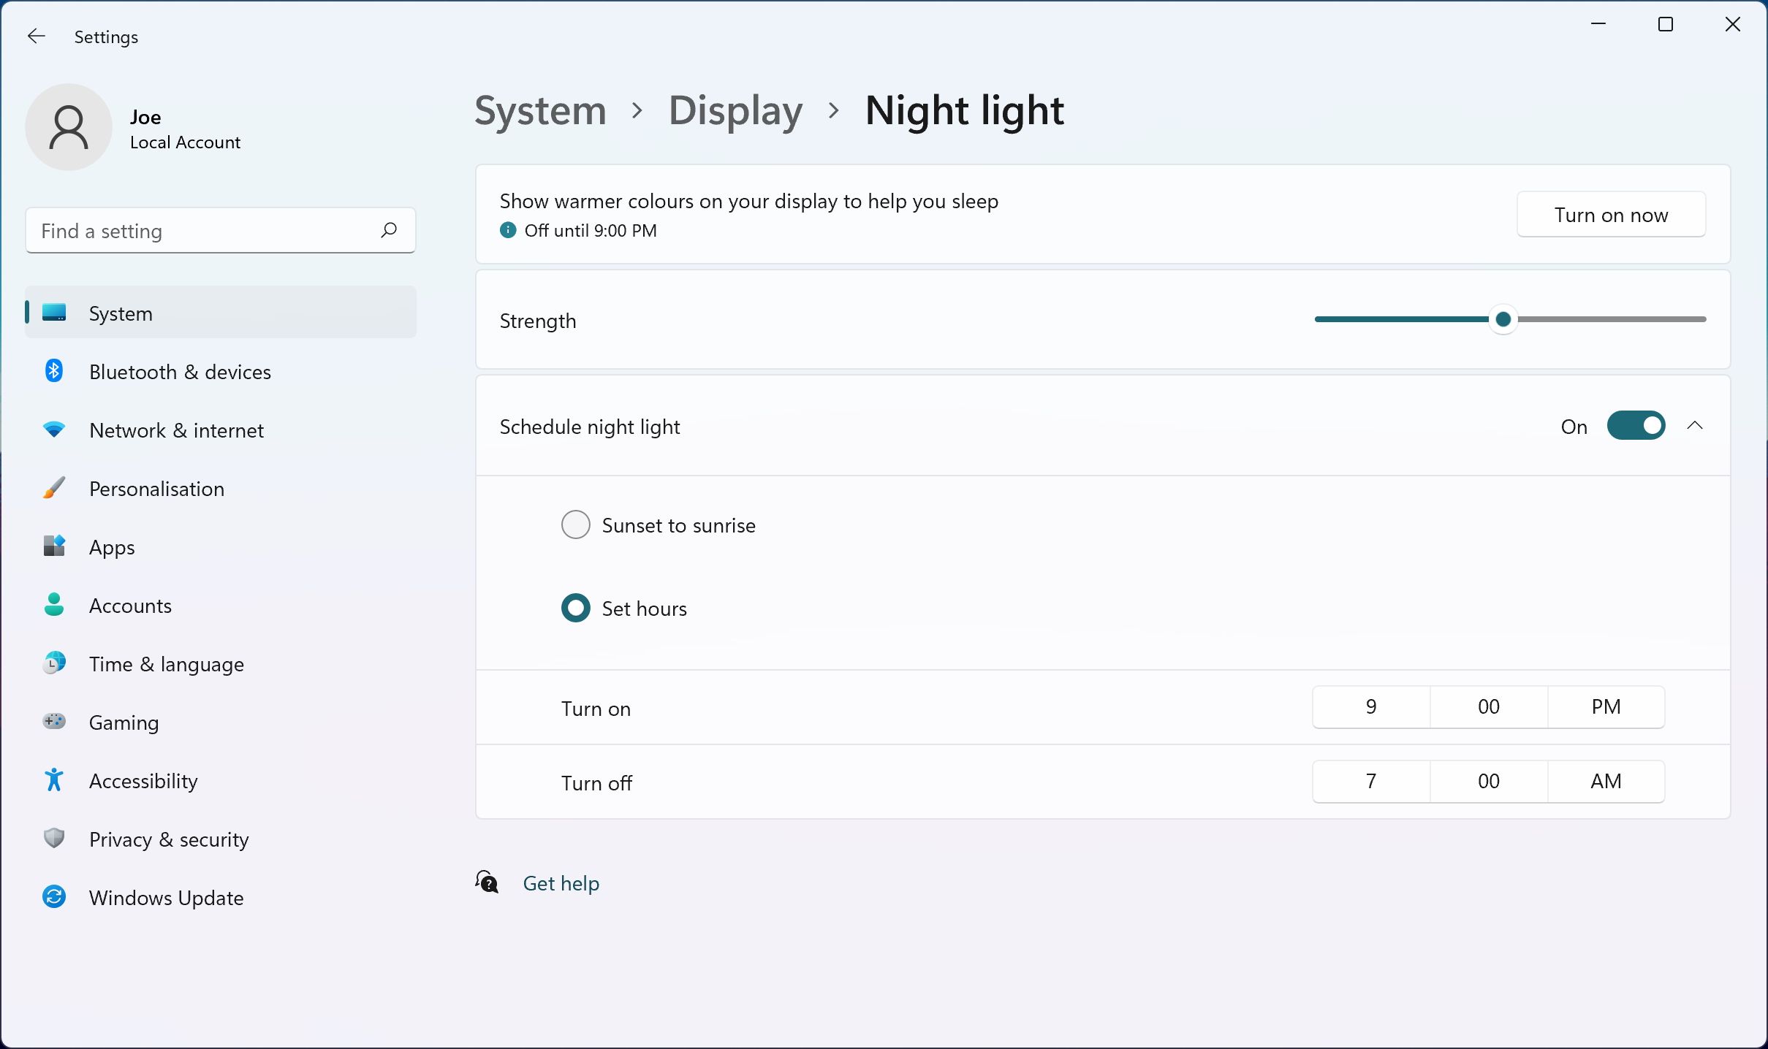Click the back arrow to previous page
Viewport: 1768px width, 1049px height.
click(x=37, y=36)
